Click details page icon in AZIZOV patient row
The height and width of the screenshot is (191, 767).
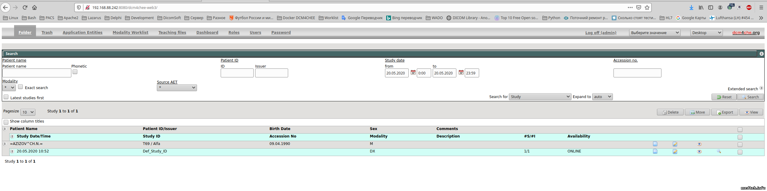tap(655, 144)
